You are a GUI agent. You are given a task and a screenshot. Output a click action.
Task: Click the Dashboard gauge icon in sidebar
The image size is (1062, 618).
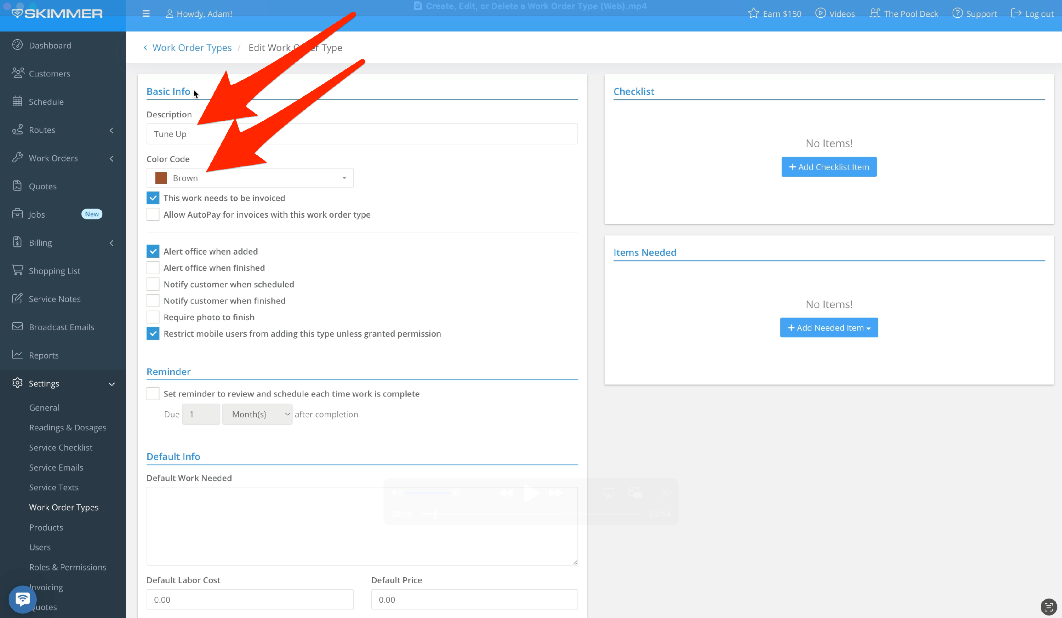[17, 45]
